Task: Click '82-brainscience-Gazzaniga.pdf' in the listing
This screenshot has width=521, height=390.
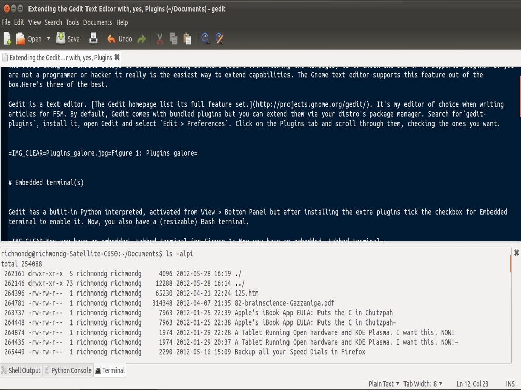Action: point(284,303)
